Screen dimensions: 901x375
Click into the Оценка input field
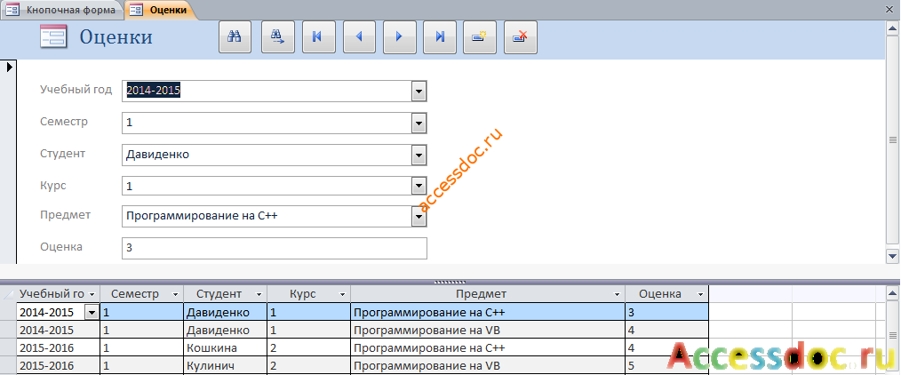tap(275, 248)
